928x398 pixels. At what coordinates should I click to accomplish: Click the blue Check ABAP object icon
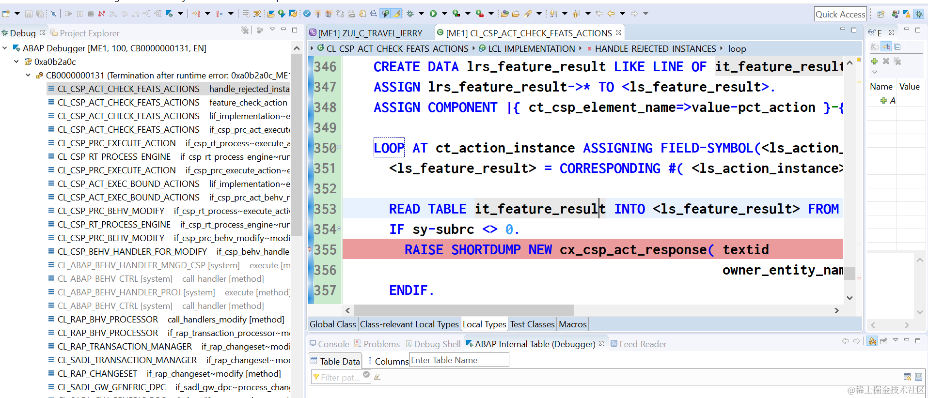coord(307,14)
